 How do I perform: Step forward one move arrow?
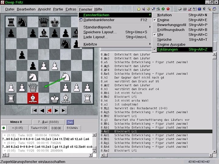click(x=56, y=111)
